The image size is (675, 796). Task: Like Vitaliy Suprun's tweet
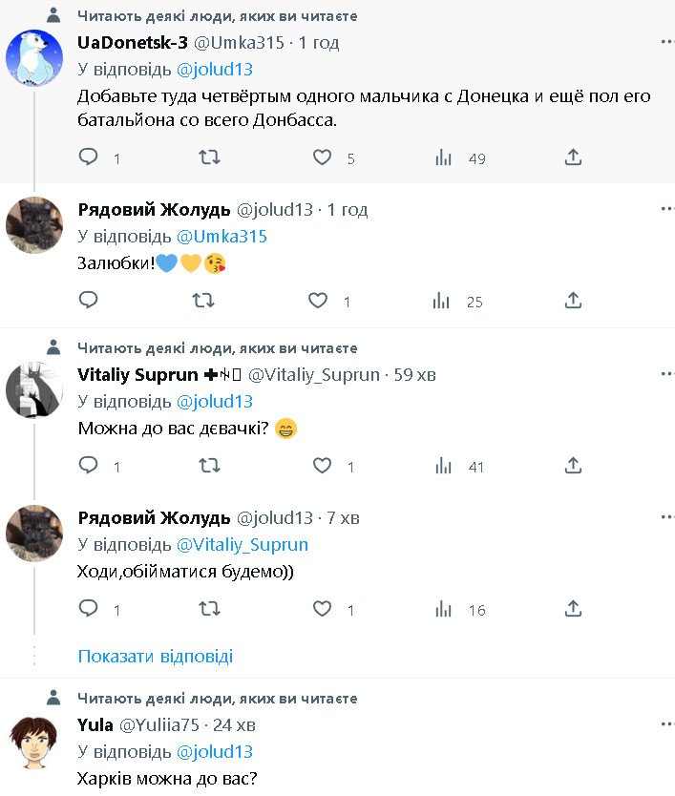[x=323, y=466]
